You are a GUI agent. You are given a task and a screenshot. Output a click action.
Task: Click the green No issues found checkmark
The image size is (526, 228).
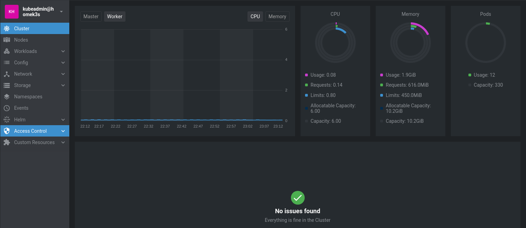tap(298, 198)
